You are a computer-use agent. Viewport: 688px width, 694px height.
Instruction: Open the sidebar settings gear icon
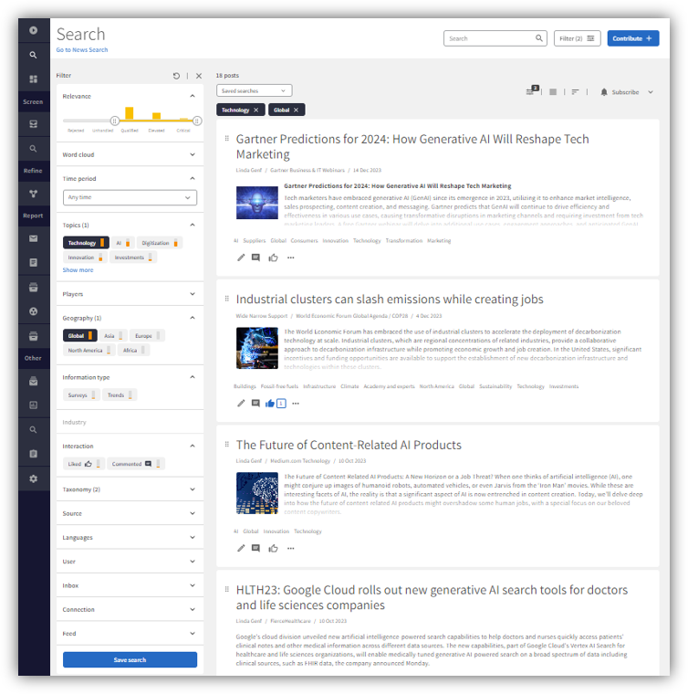pyautogui.click(x=33, y=478)
